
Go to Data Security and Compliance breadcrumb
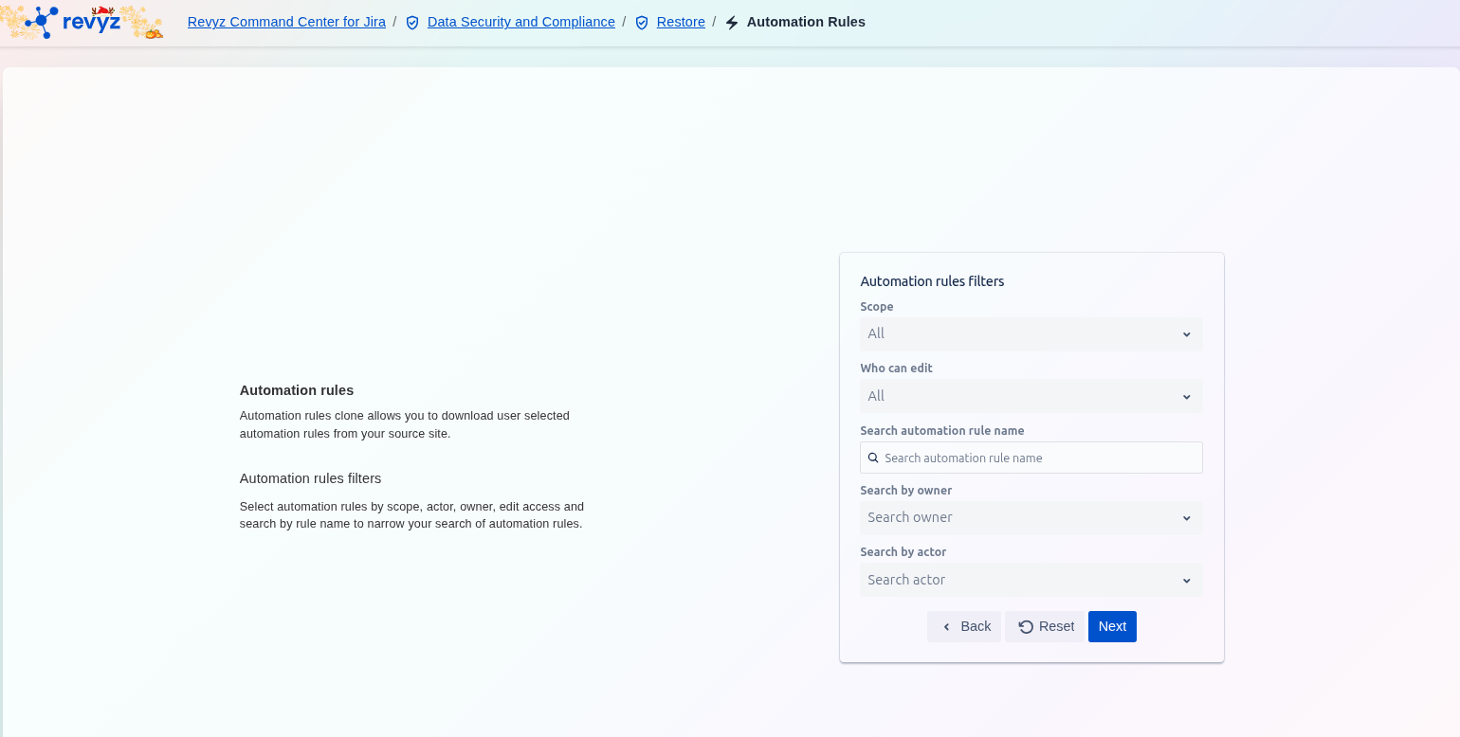[520, 22]
